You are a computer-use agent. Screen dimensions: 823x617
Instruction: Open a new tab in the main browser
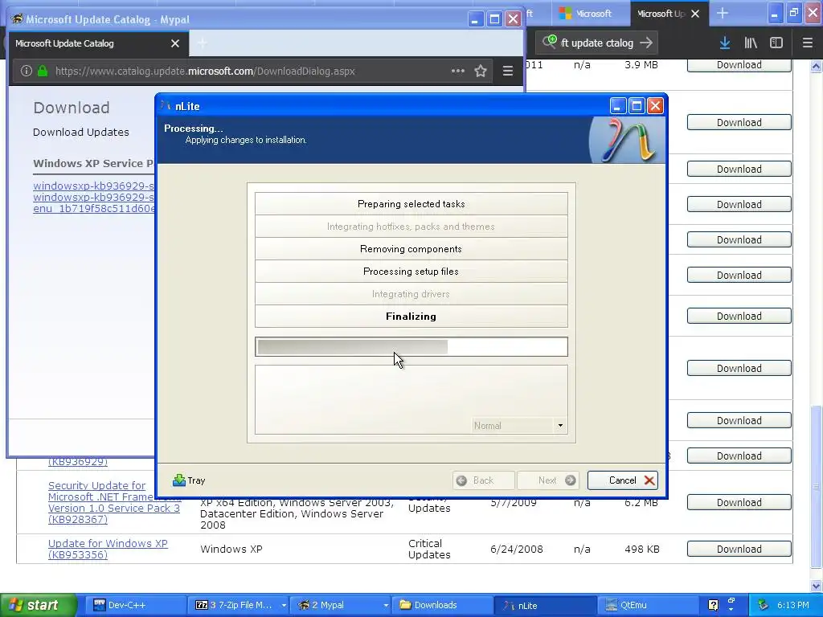click(723, 13)
